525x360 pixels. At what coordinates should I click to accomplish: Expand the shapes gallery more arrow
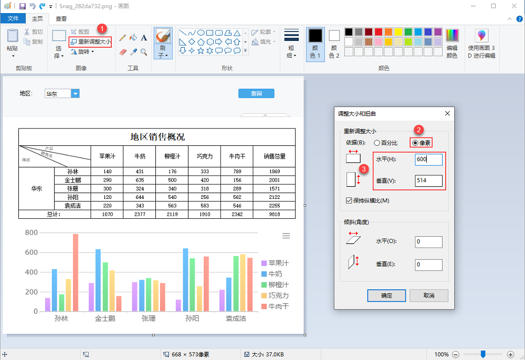[245, 50]
